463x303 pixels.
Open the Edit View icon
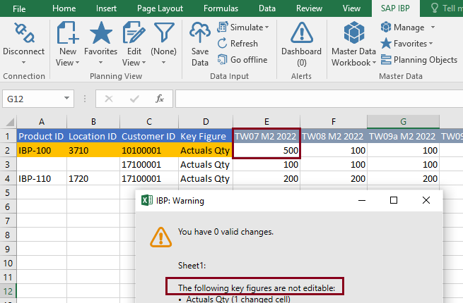(x=134, y=32)
